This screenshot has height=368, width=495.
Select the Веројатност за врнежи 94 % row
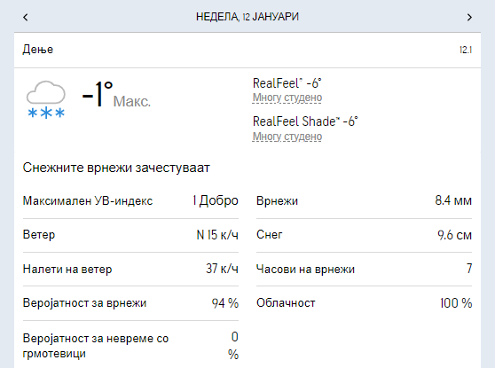click(130, 303)
